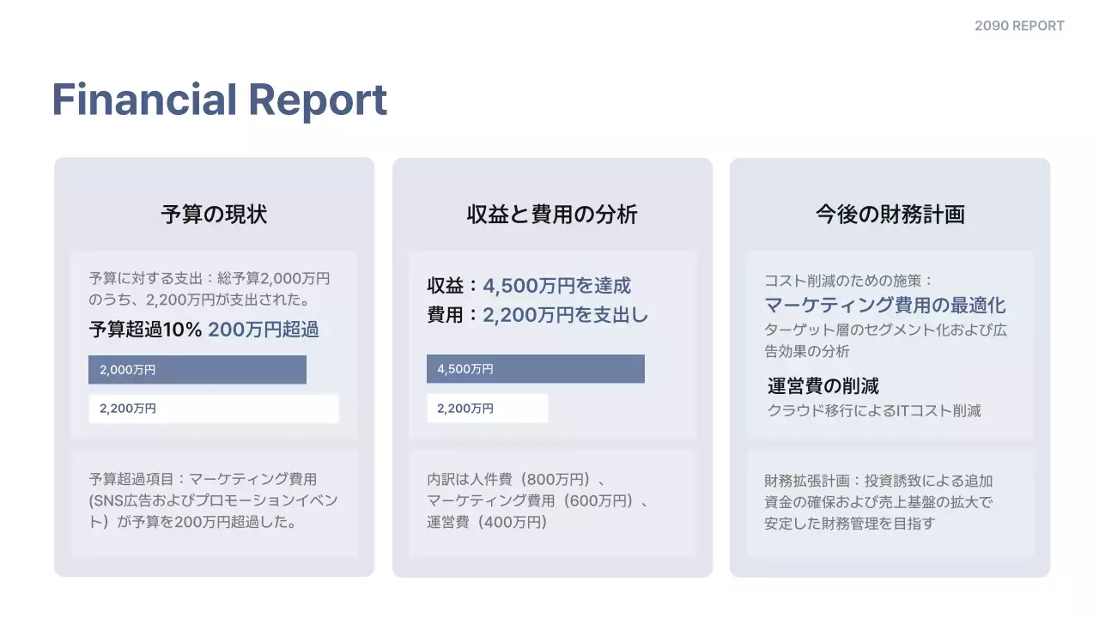Select the マーケティング費用の最適化 heading
This screenshot has width=1099, height=618.
pyautogui.click(x=885, y=305)
